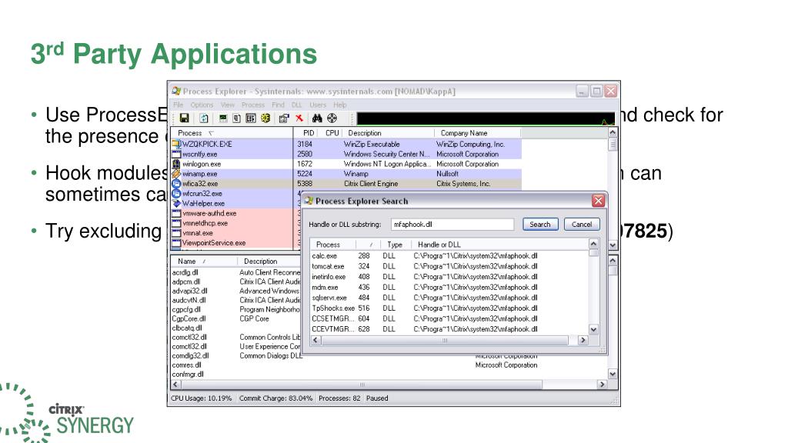Select the mdm.exe search result row
The image size is (788, 443).
pyautogui.click(x=449, y=288)
